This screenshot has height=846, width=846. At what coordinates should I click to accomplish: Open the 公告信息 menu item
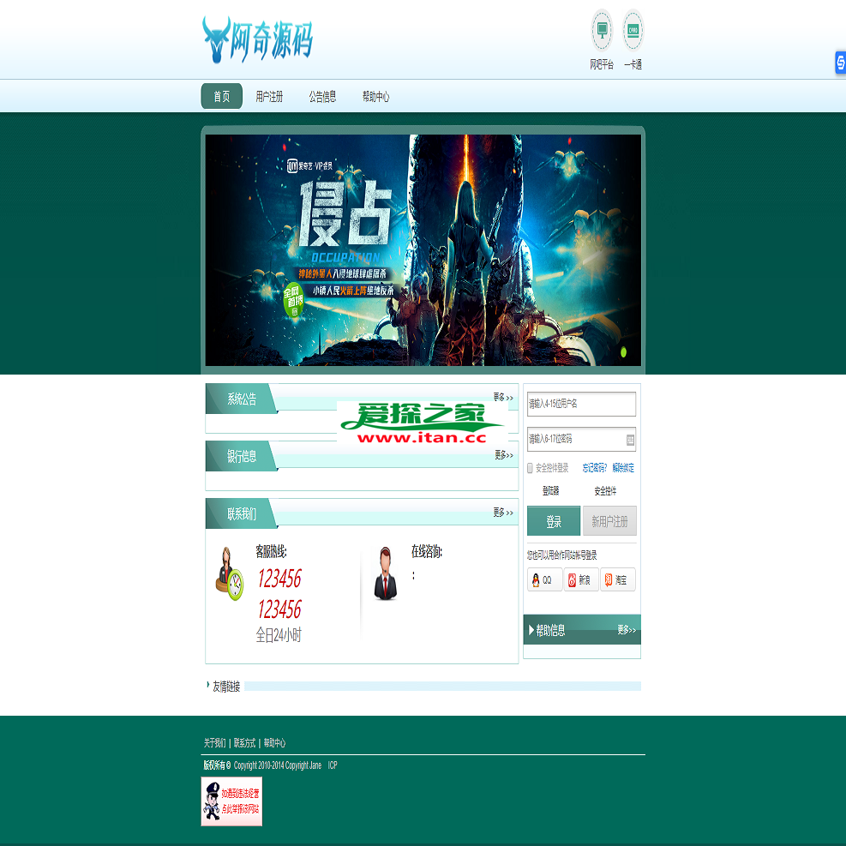click(x=322, y=97)
